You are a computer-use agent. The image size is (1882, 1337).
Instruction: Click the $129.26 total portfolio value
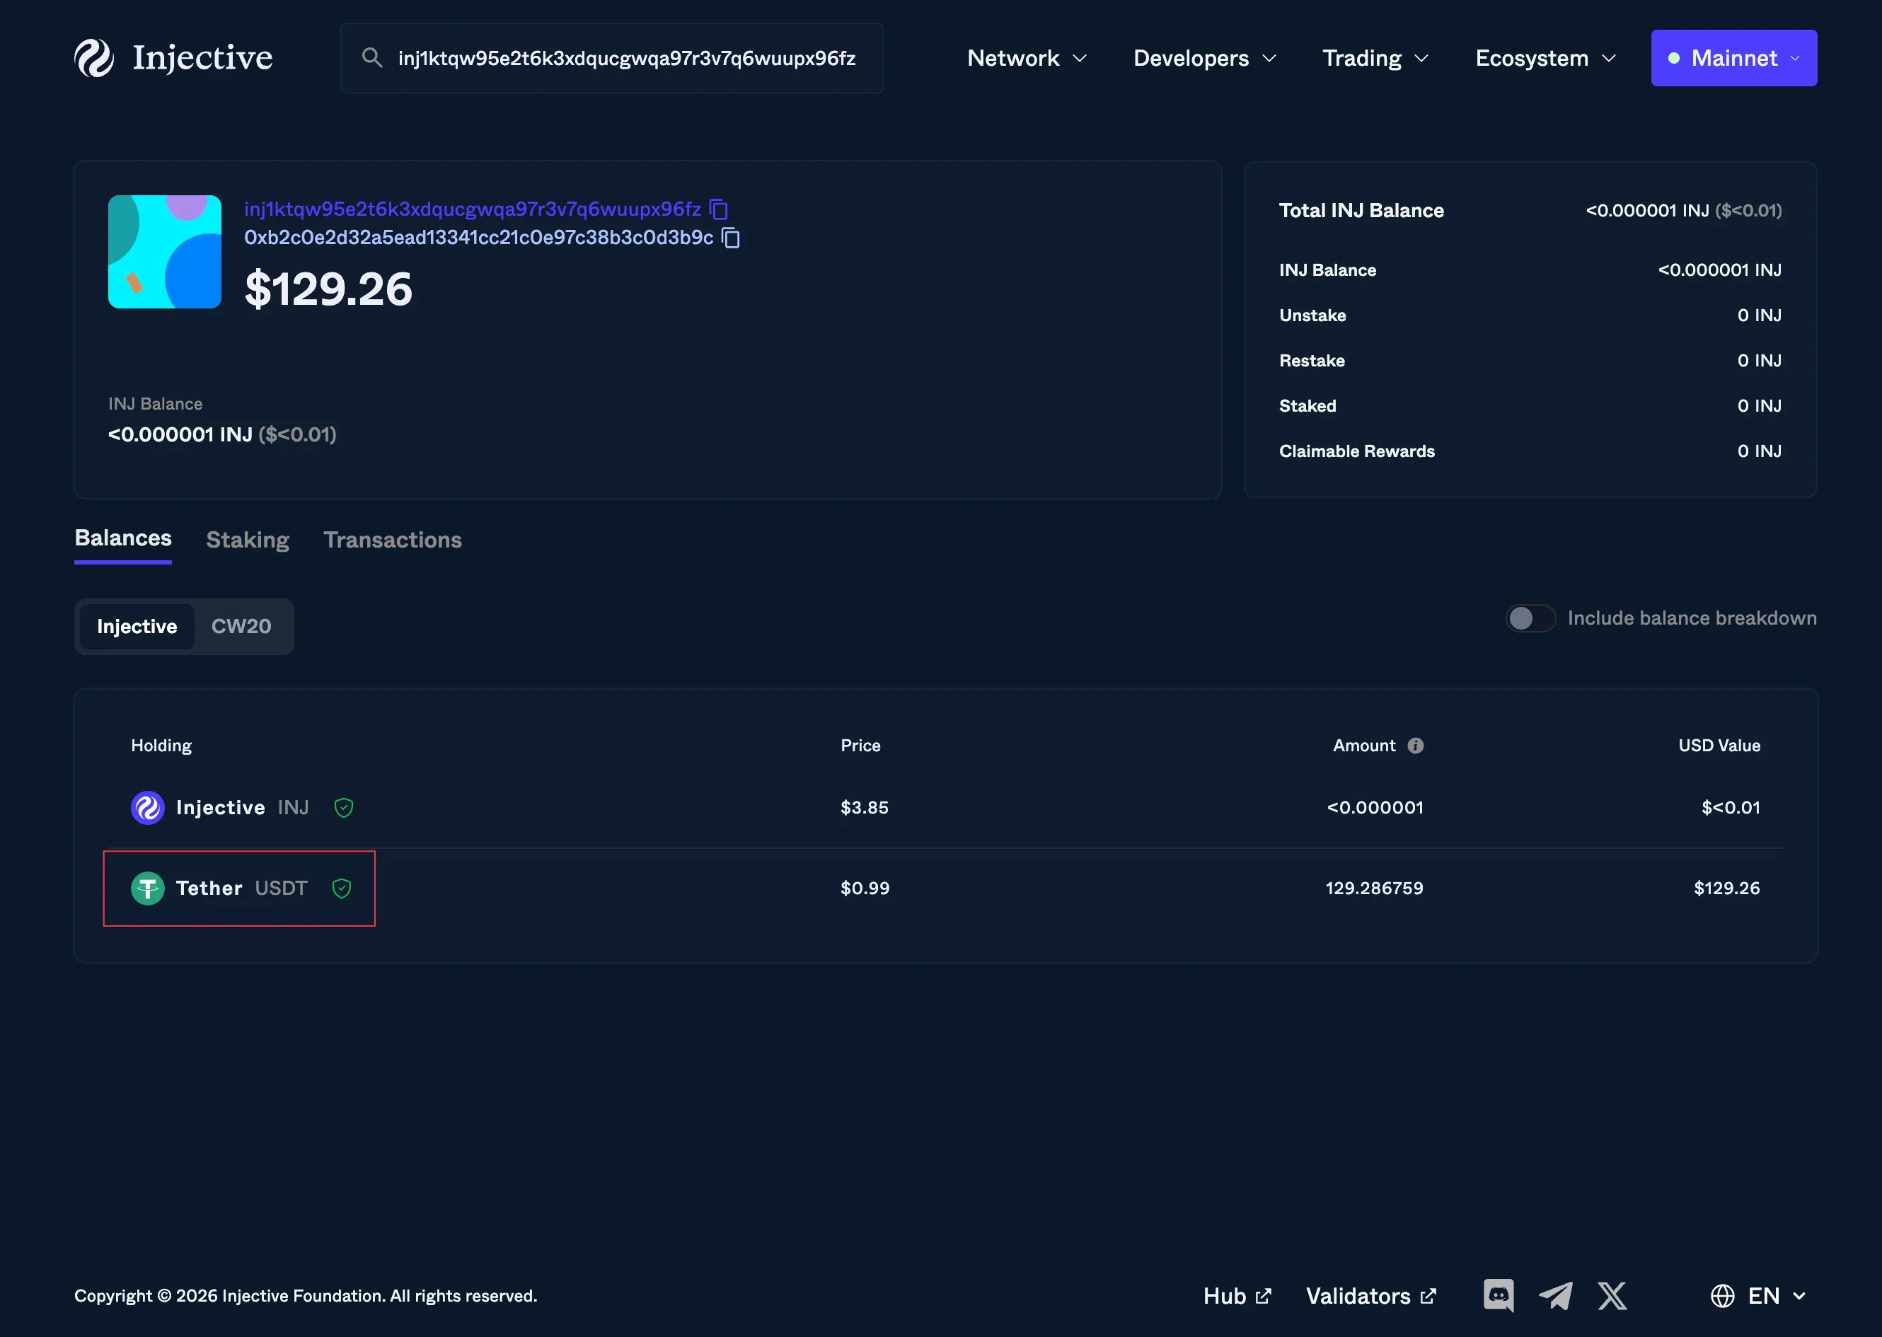[328, 289]
